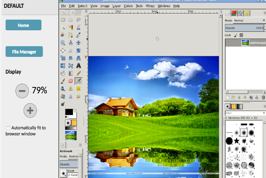This screenshot has width=266, height=178.
Task: Open the Colors menu
Action: pyautogui.click(x=128, y=6)
